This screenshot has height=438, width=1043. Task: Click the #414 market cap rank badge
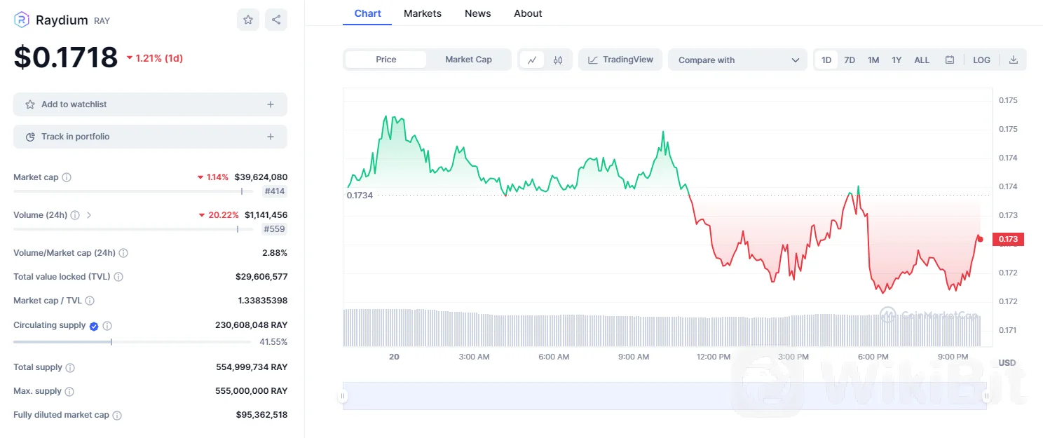click(275, 191)
